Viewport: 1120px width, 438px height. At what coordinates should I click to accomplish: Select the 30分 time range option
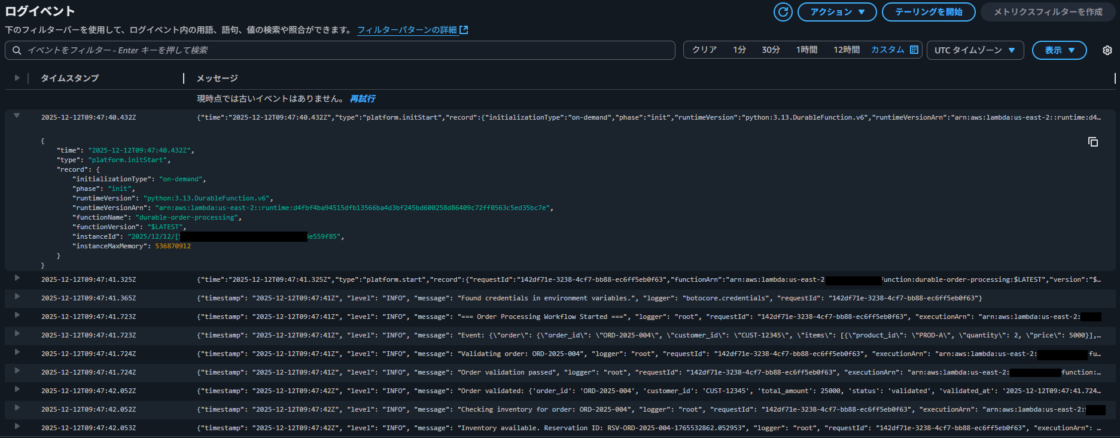coord(771,50)
